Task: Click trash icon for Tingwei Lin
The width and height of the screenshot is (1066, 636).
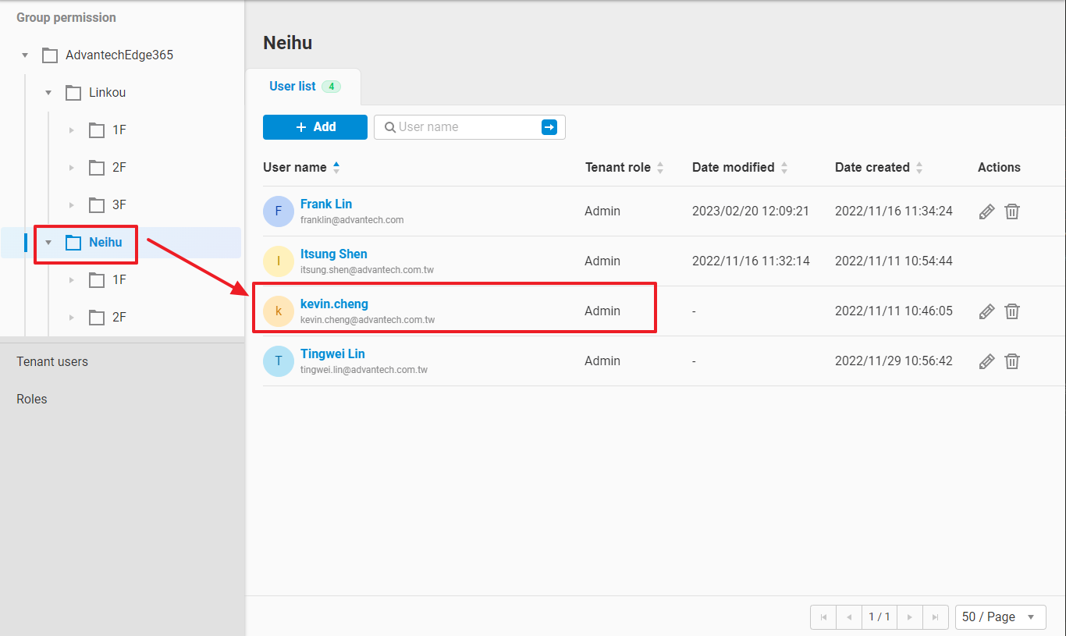Action: pos(1011,361)
